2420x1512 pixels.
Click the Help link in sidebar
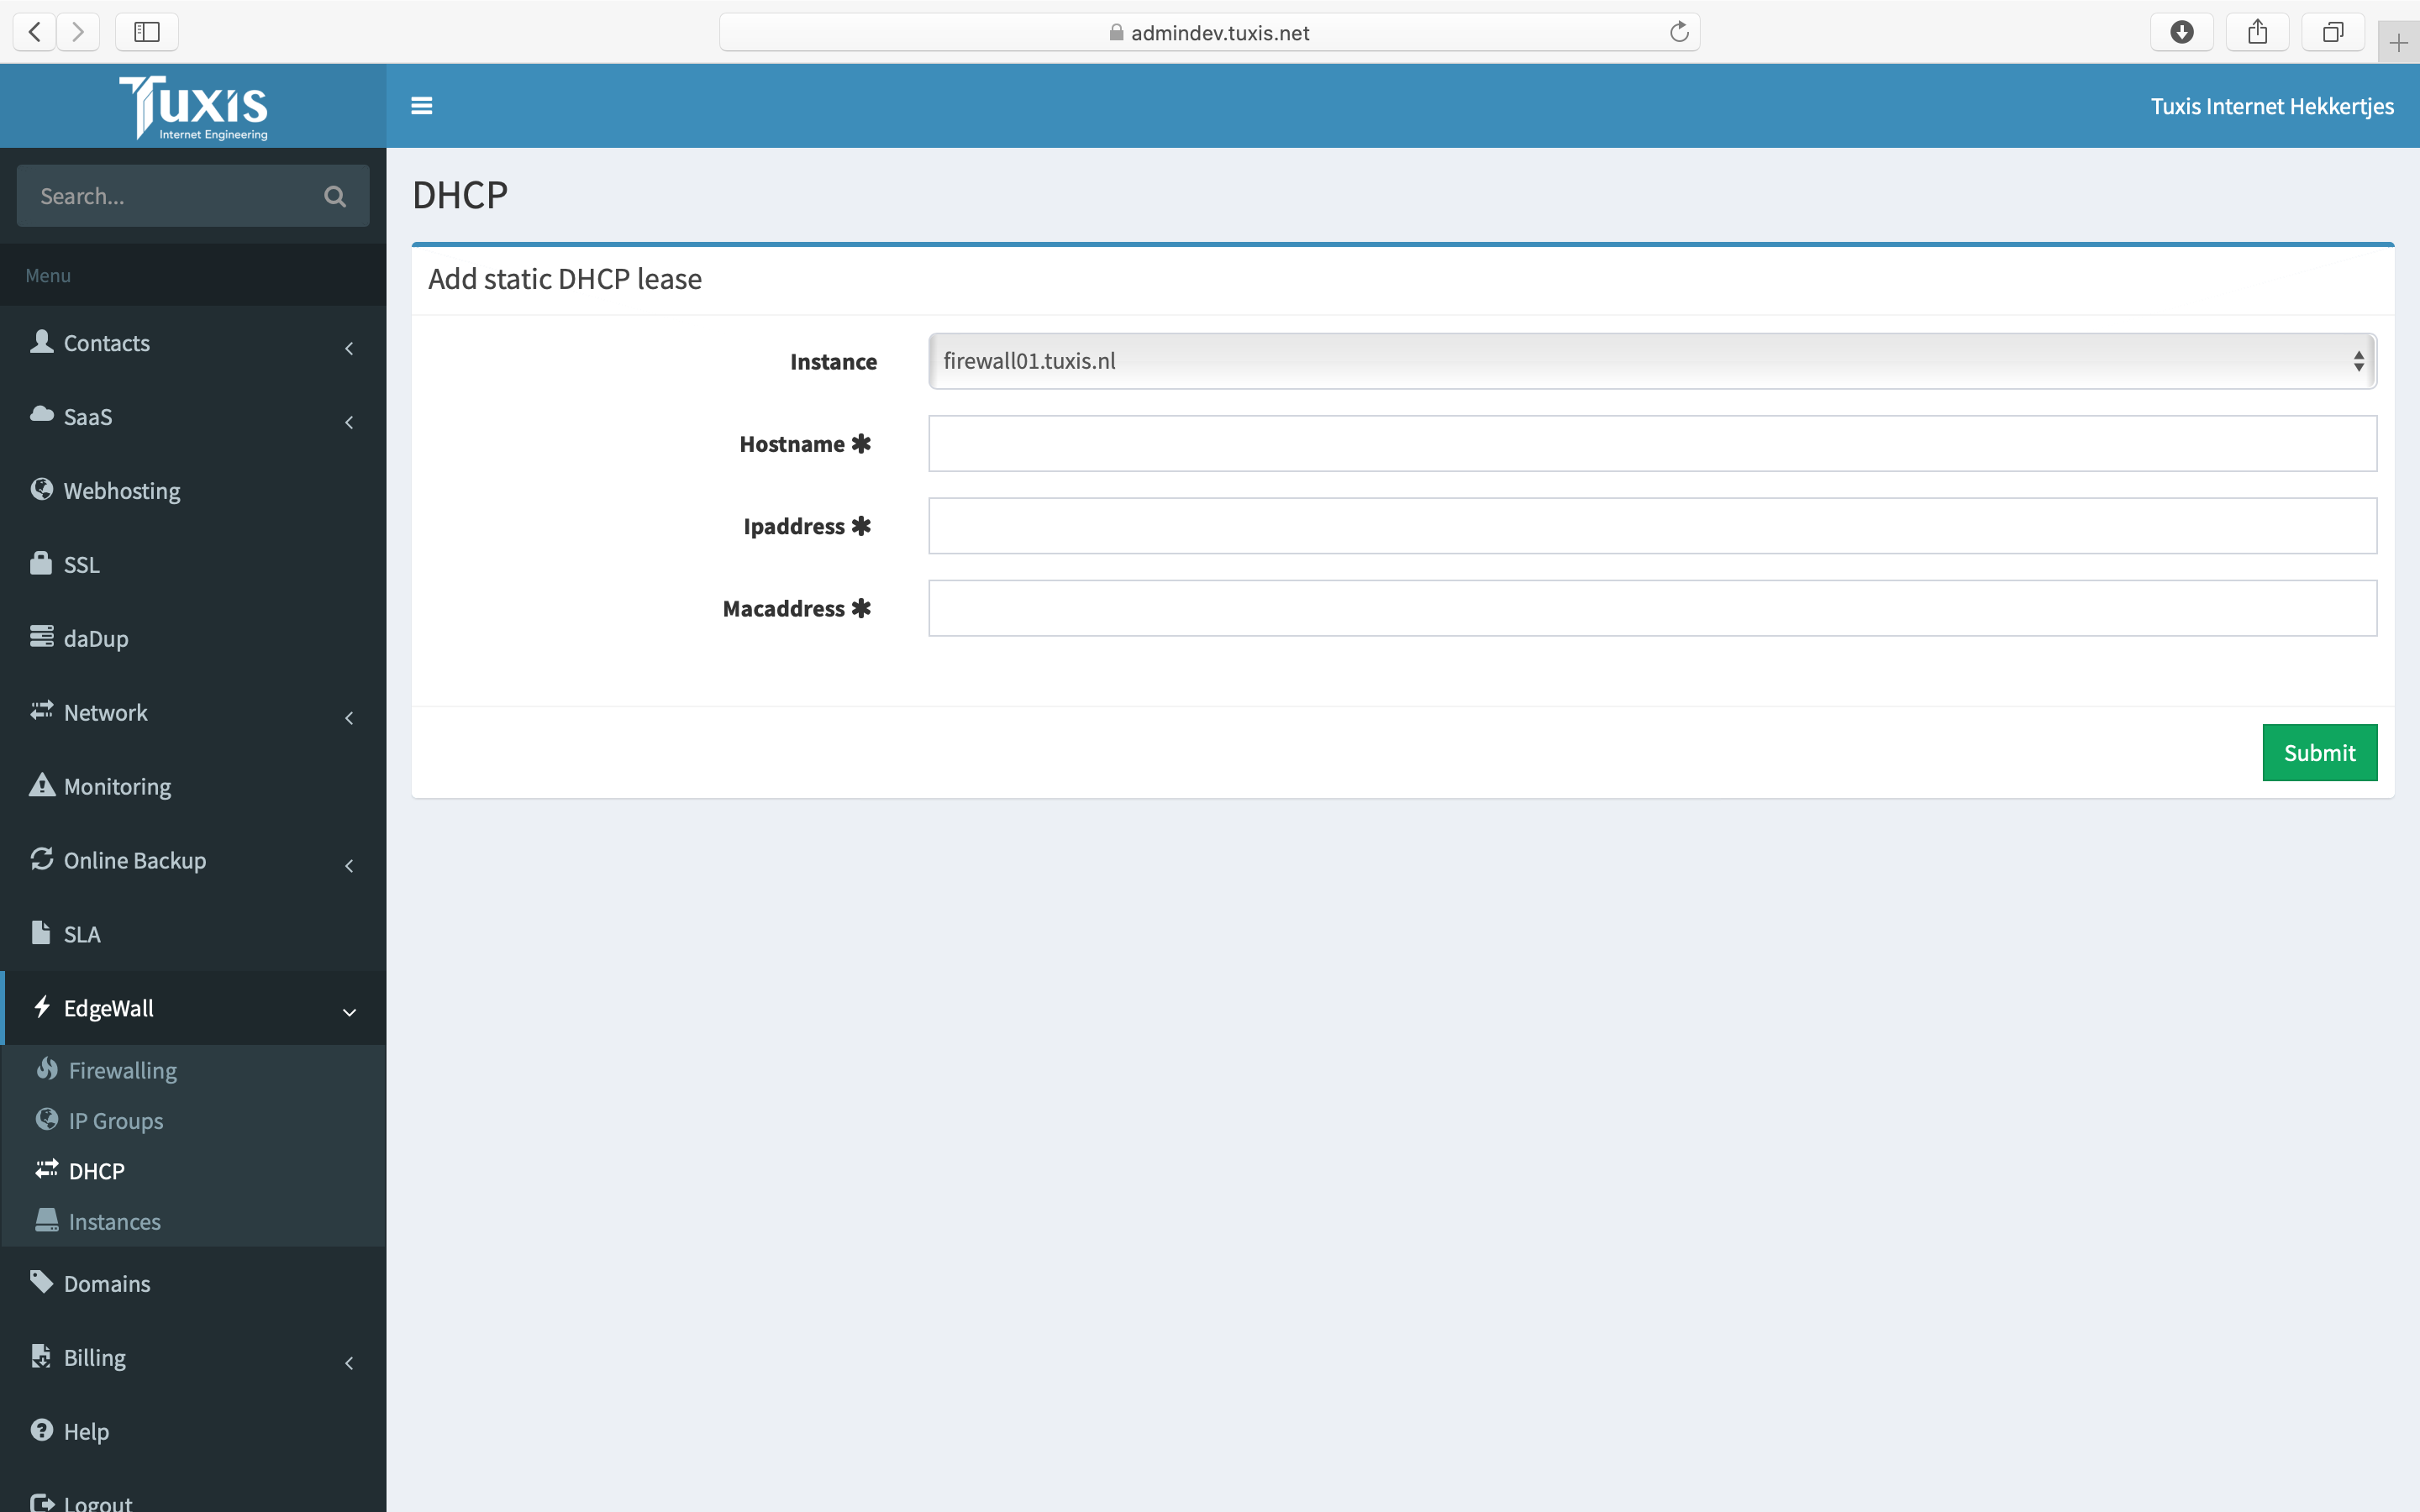point(87,1431)
